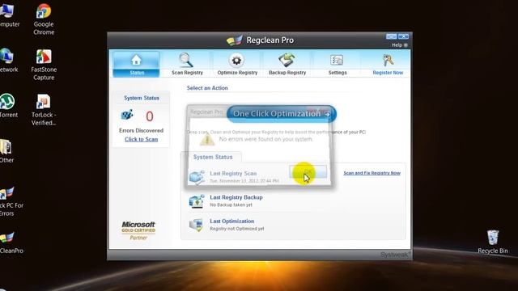518x291 pixels.
Task: Click the Last Registry Backup heading
Action: point(236,197)
